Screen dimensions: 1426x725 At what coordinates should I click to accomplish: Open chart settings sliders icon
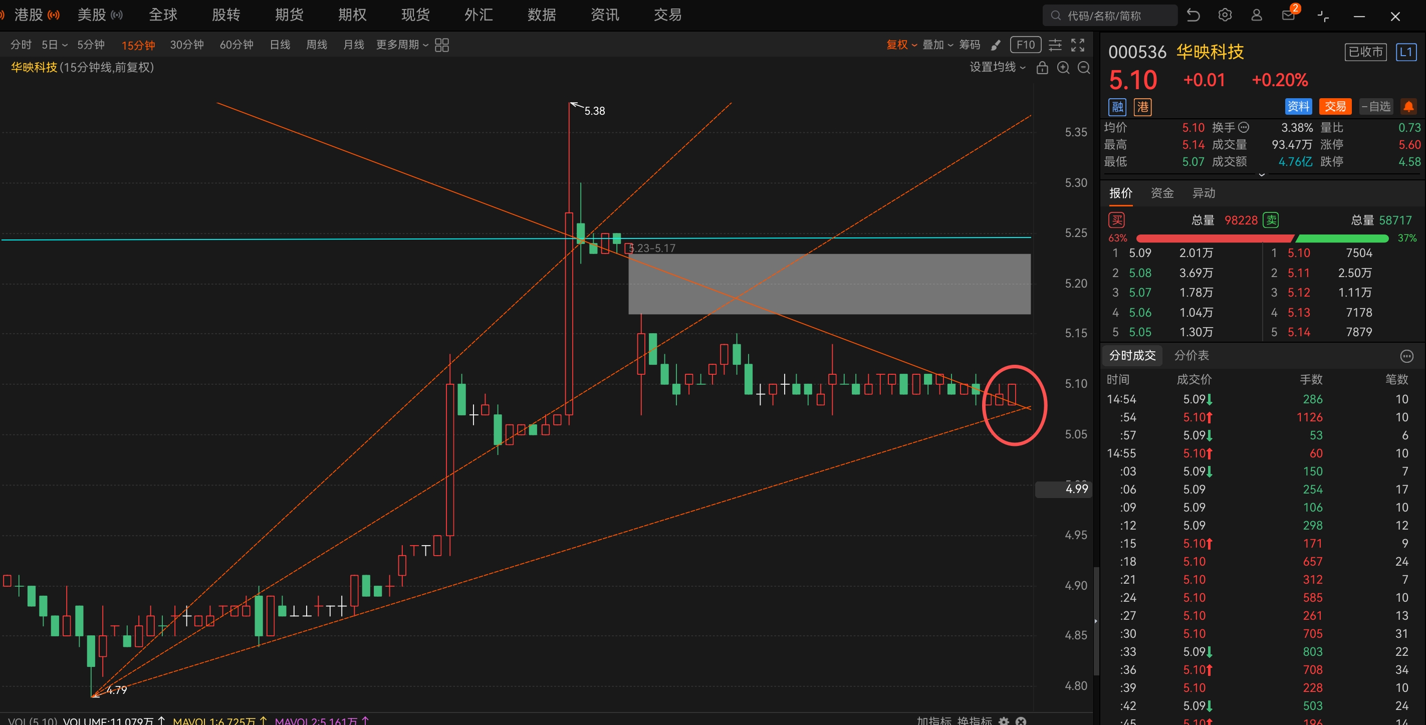point(1055,45)
